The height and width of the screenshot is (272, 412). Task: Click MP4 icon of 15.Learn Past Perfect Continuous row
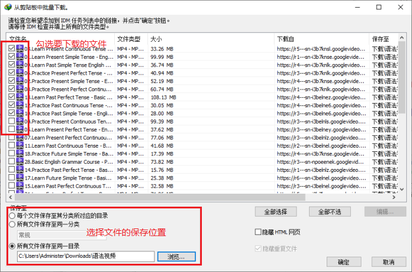pyautogui.click(x=19, y=186)
